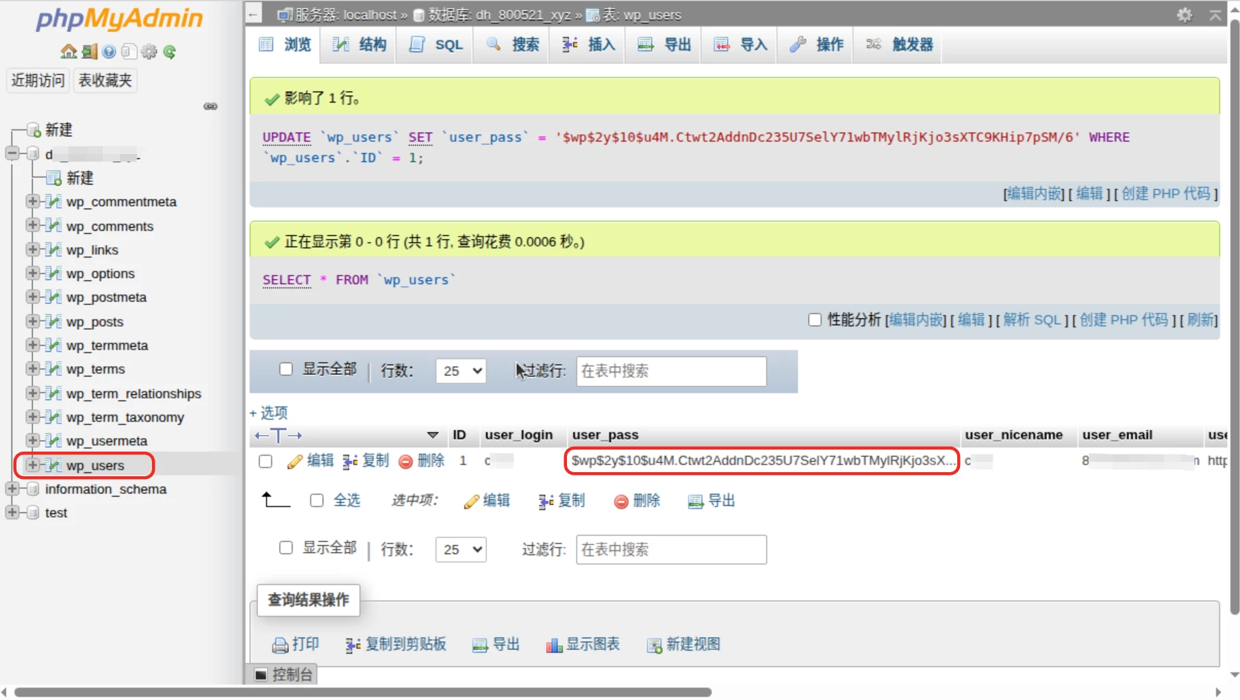
Task: Click the wp_options table icon in tree
Action: tap(53, 274)
